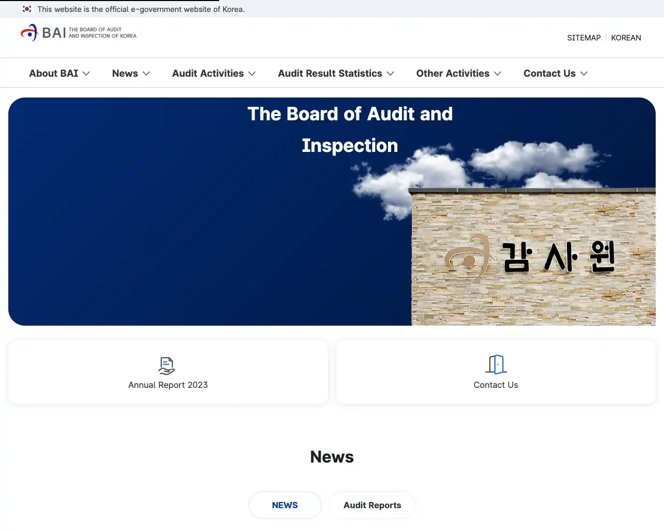Click "THE BOARD OF AUDIT AND INSPECTION OF KOREA" logo text
The width and height of the screenshot is (664, 531).
(x=103, y=33)
